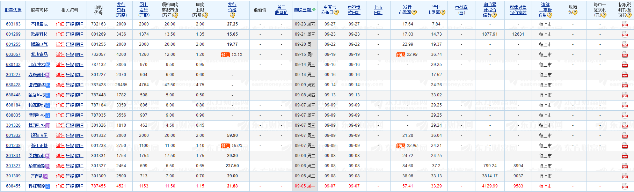Open the PDF prospectus for stock 301327

[x=625, y=167]
